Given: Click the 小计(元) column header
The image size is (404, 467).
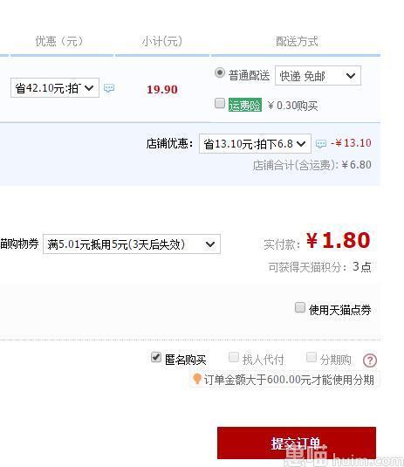Looking at the screenshot, I should (162, 41).
